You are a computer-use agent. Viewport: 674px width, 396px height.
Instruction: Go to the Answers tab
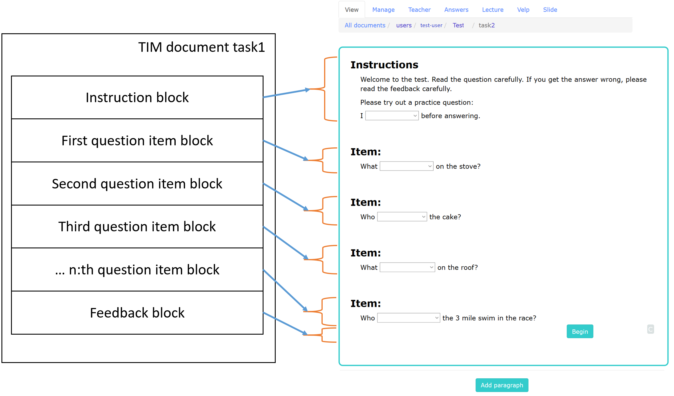[x=456, y=10]
